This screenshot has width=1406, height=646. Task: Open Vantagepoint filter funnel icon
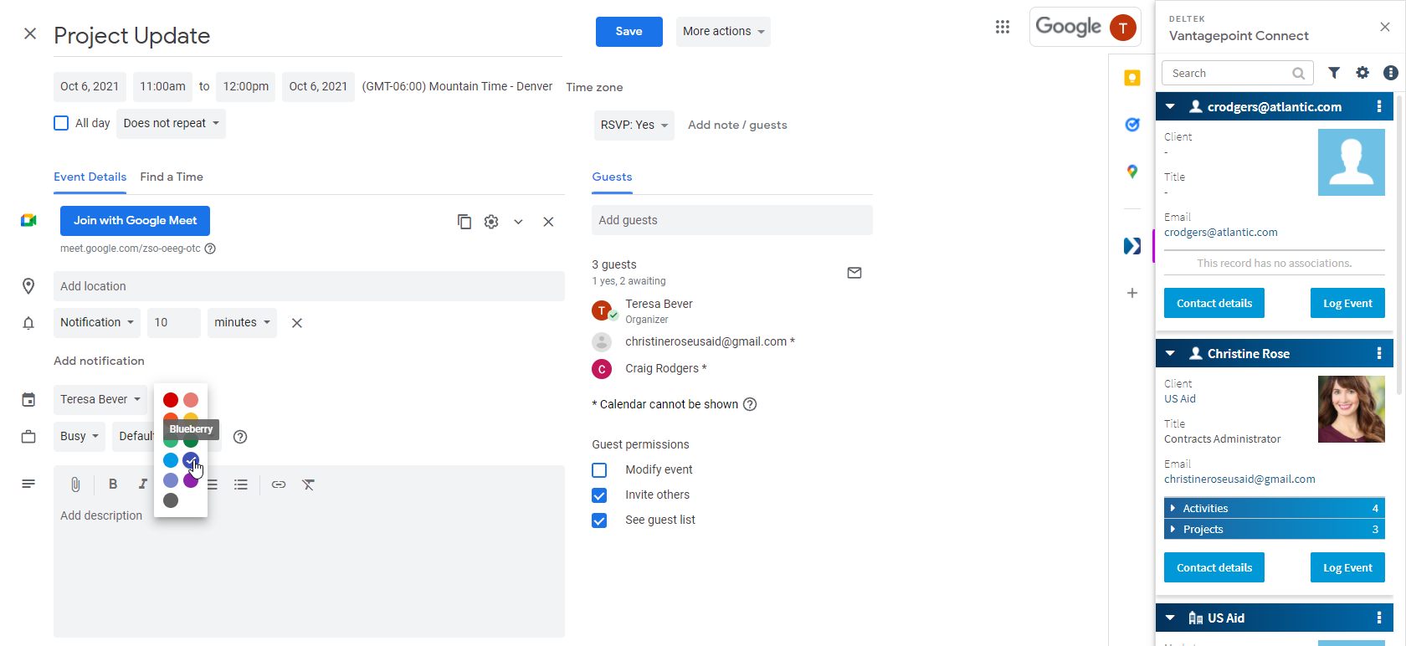[x=1334, y=73]
